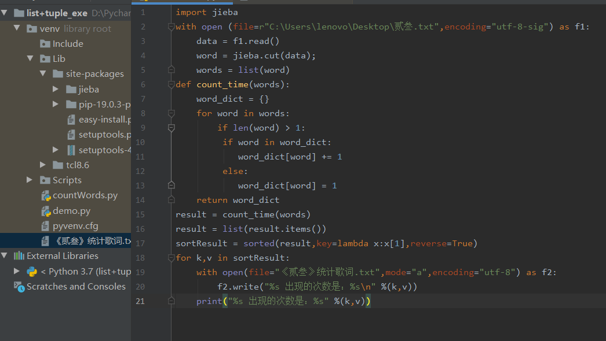Expand the jieba folder in project tree
This screenshot has height=341, width=606.
(x=56, y=89)
